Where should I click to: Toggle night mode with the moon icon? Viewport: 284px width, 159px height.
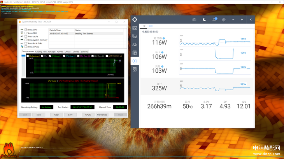[x=204, y=20]
